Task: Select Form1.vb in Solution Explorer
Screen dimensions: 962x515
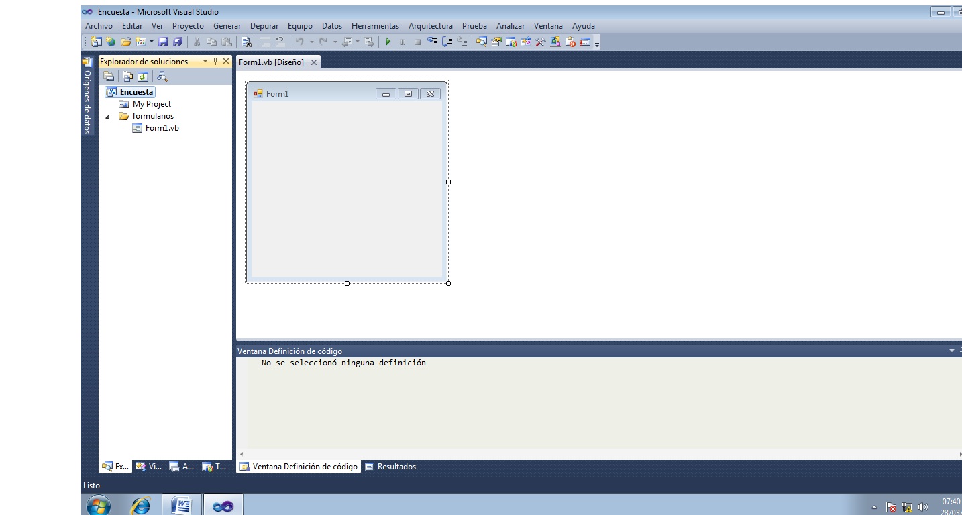Action: (162, 127)
